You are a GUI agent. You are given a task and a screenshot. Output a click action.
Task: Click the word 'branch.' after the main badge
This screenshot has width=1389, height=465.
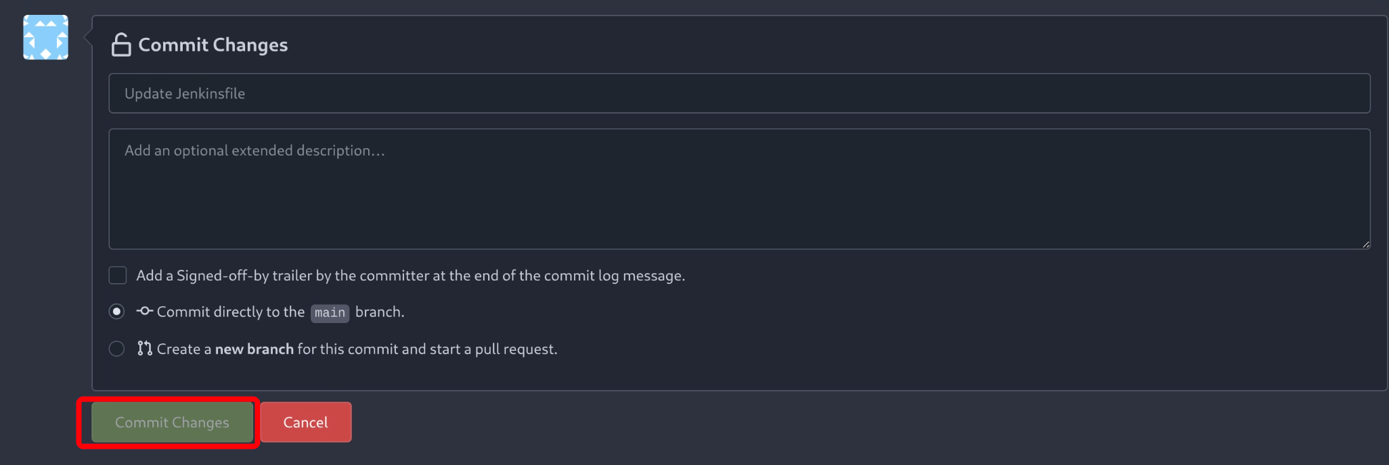[380, 312]
